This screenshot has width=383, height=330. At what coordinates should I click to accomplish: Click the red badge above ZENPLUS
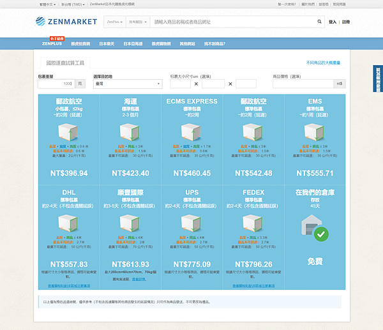point(57,38)
